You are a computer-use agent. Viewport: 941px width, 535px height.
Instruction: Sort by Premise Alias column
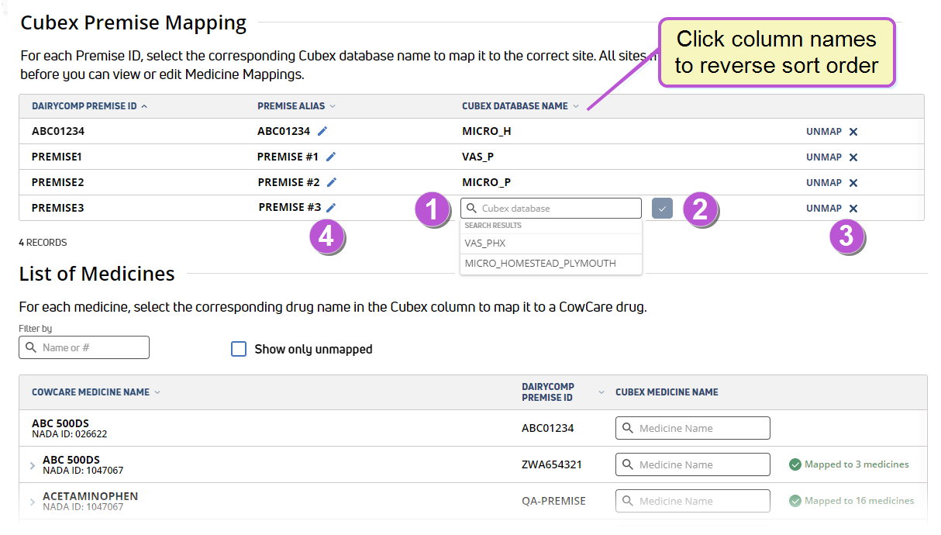pyautogui.click(x=296, y=106)
